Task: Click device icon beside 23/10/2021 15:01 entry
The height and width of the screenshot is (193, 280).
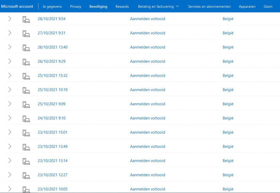Action: (x=26, y=133)
